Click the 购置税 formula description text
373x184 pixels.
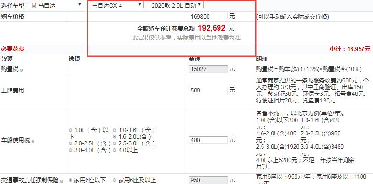coord(309,69)
